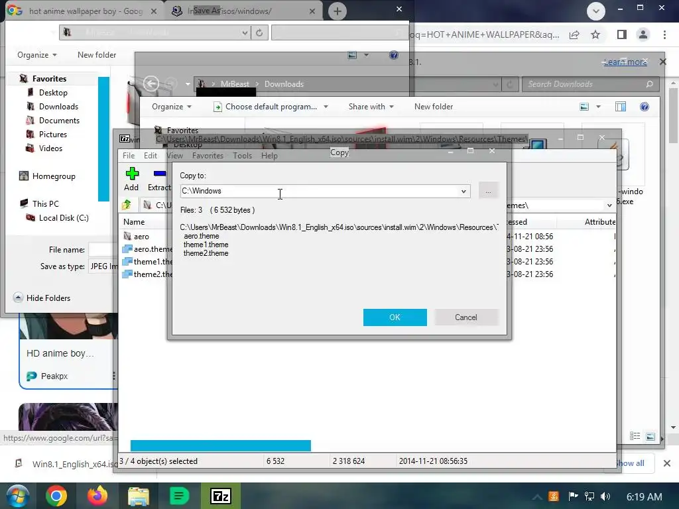Open the 7-Zip Favorites menu
The image size is (679, 509).
pos(208,156)
